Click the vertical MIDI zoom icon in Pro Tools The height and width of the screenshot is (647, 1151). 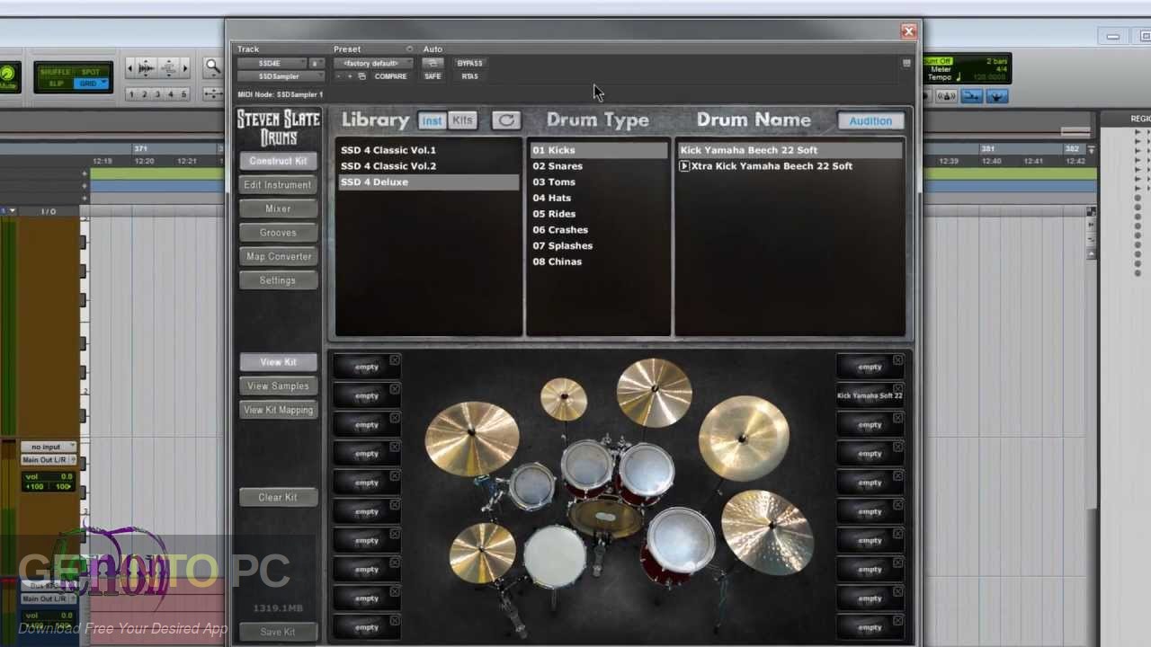pos(169,68)
